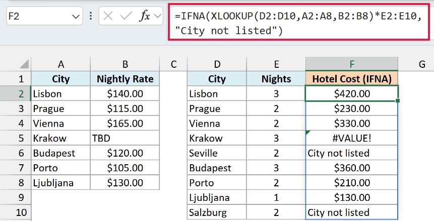The width and height of the screenshot is (434, 221).
Task: Select Krakow in column A
Action: (61, 138)
